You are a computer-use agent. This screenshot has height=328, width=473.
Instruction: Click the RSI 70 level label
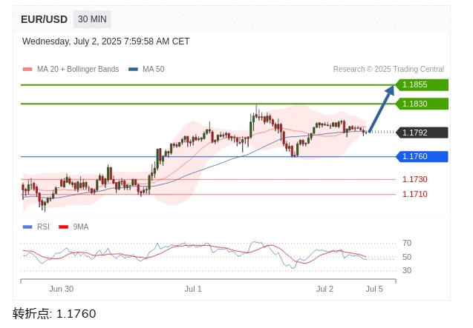point(407,243)
